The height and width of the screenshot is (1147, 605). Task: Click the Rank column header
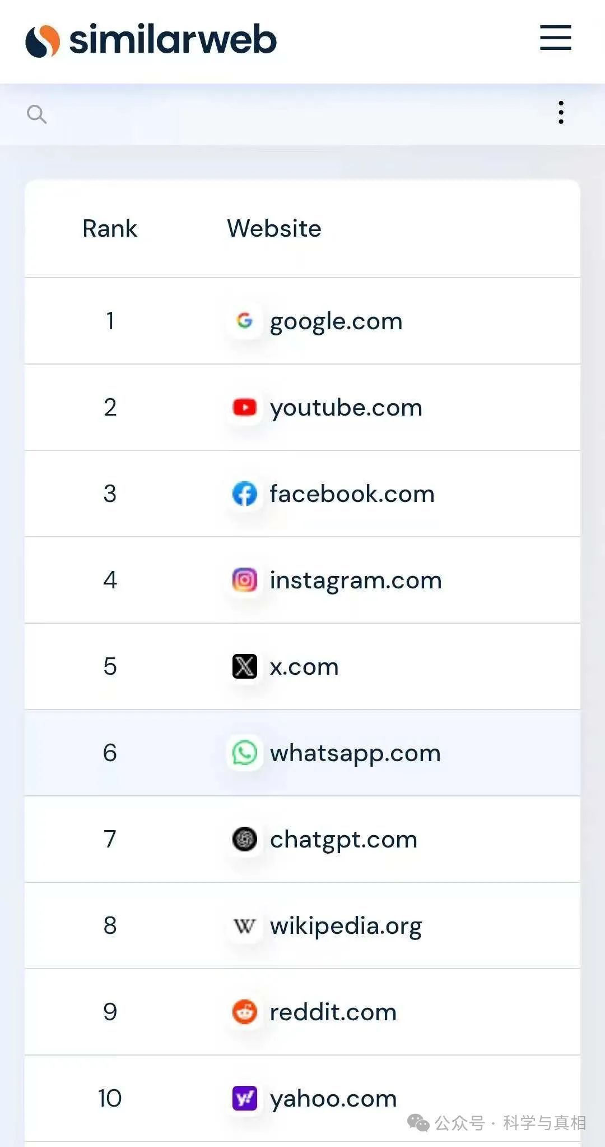click(110, 229)
